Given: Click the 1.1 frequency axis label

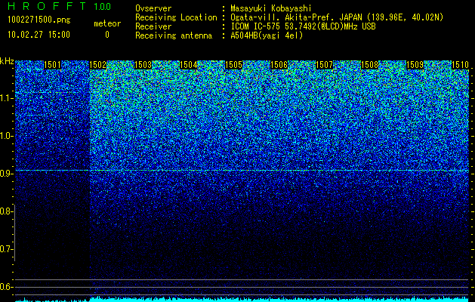Looking at the screenshot, I should pyautogui.click(x=5, y=98).
